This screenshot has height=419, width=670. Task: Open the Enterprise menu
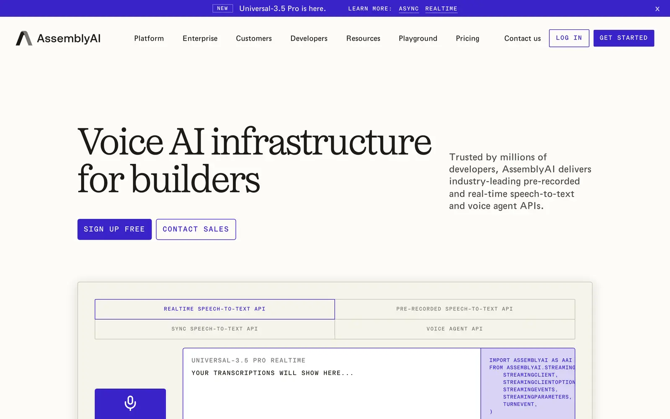coord(200,38)
